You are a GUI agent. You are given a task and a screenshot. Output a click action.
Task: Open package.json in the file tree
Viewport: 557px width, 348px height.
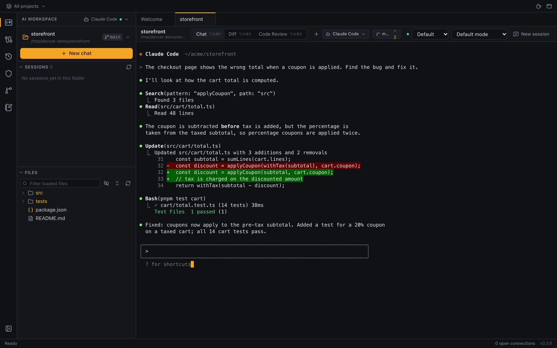click(51, 210)
